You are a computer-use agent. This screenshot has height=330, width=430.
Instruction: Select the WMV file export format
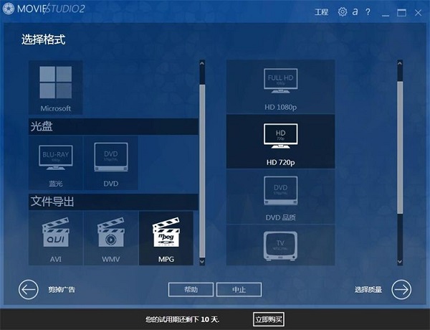pos(111,238)
